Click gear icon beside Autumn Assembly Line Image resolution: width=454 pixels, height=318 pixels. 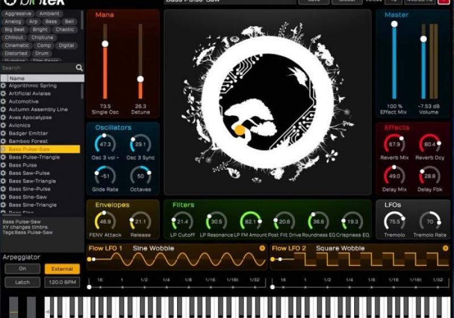[x=3, y=110]
